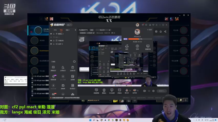Start 视频连麦 from the toolbox
The image size is (218, 122).
53,78
